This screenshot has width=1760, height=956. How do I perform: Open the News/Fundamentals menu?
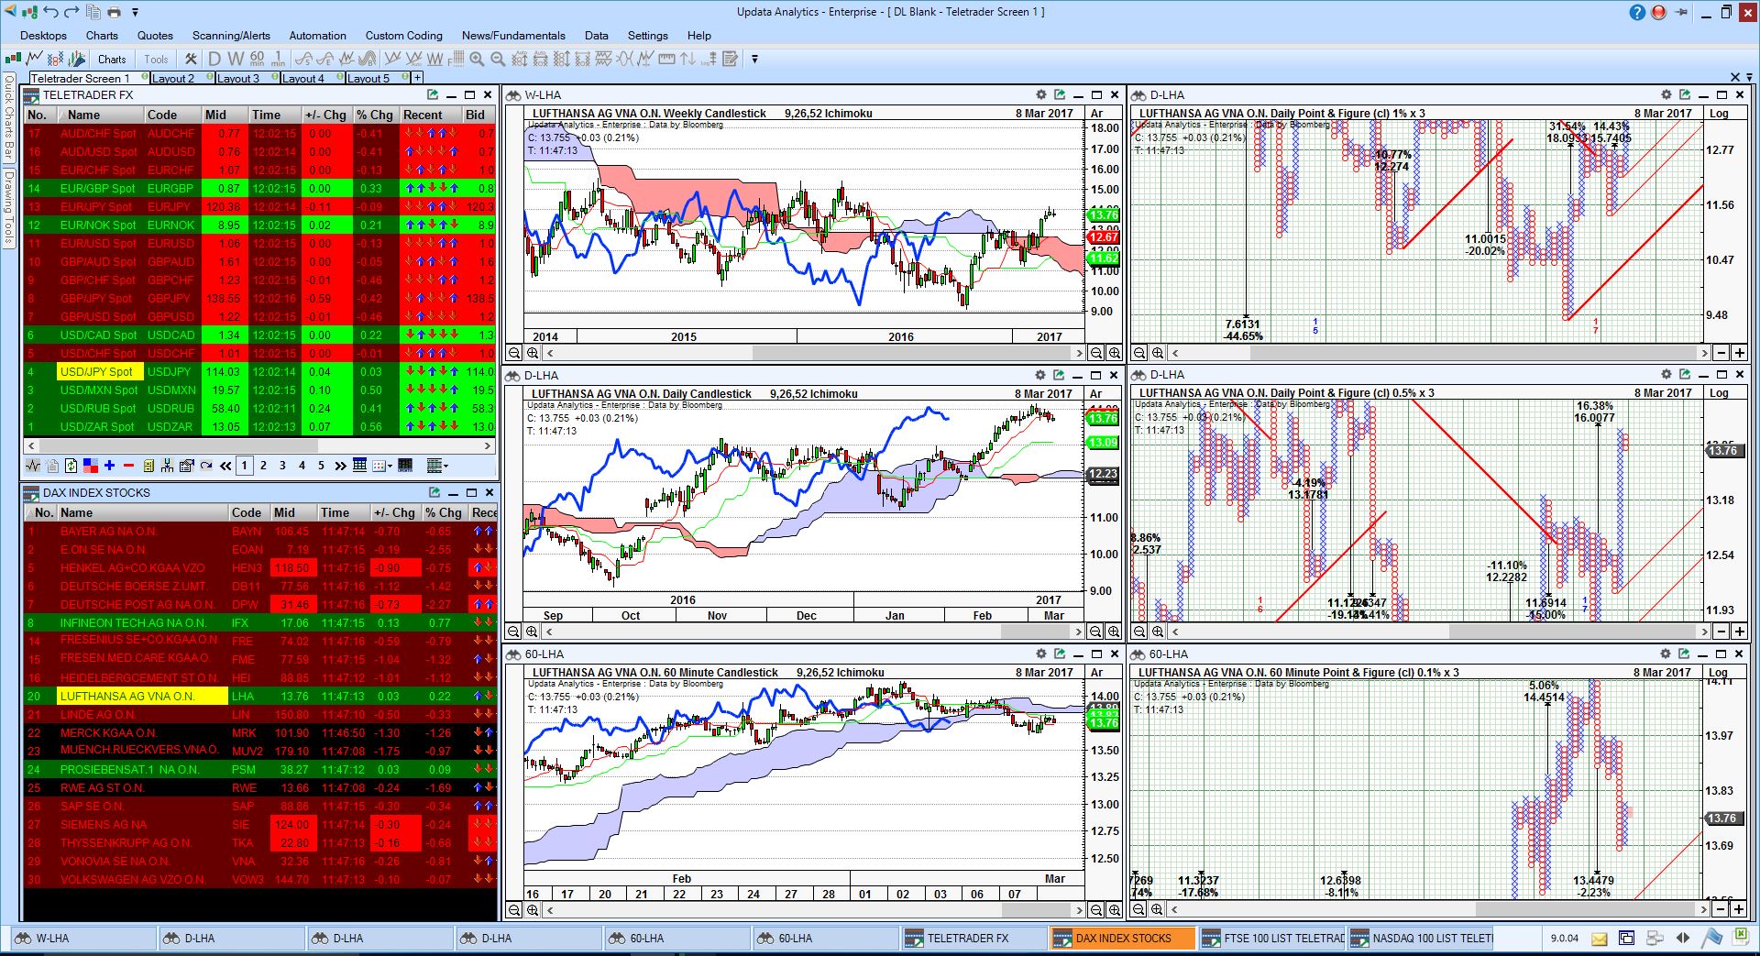tap(513, 35)
